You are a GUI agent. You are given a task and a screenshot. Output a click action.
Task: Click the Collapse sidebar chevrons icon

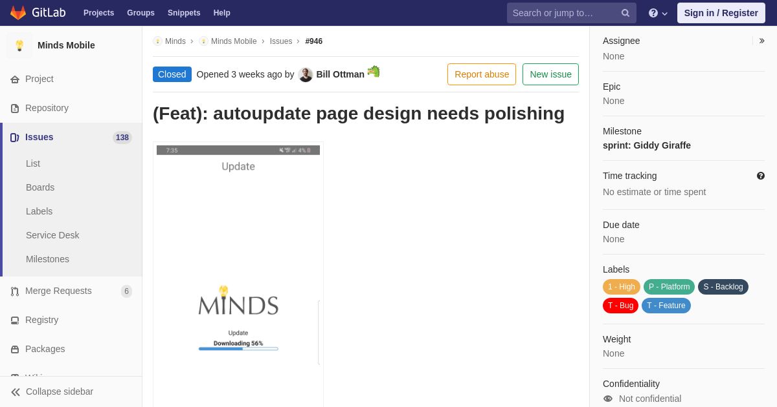pos(16,392)
